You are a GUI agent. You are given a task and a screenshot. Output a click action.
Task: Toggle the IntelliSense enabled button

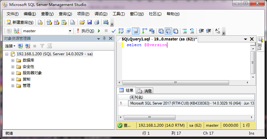135,31
